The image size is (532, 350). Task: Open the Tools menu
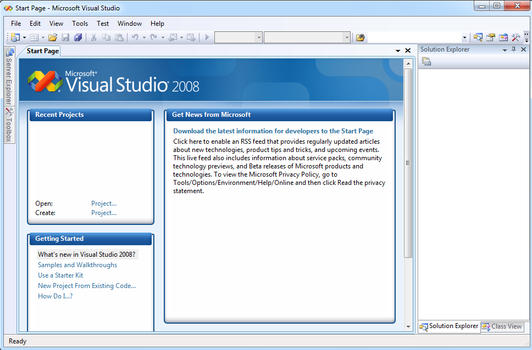80,24
